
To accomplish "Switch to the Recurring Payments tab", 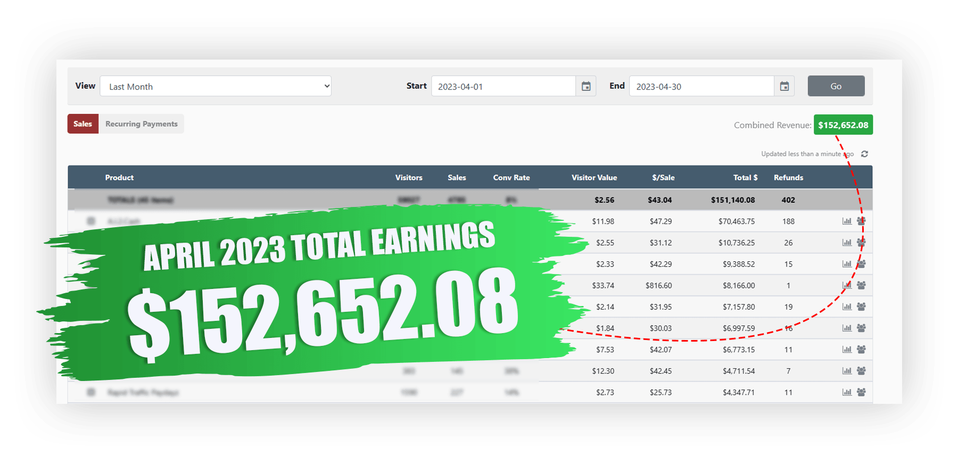I will pyautogui.click(x=141, y=124).
